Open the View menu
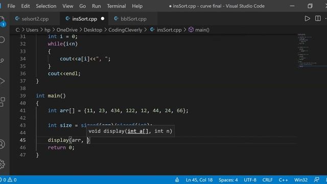 68,6
